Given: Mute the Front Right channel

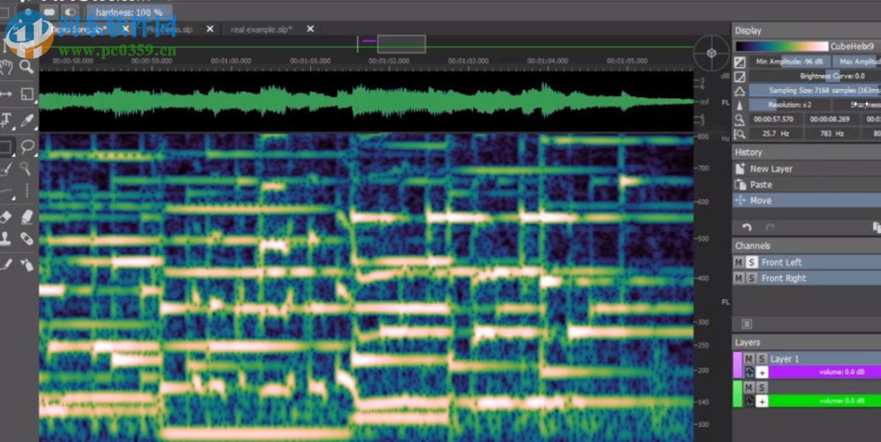Looking at the screenshot, I should pyautogui.click(x=739, y=278).
